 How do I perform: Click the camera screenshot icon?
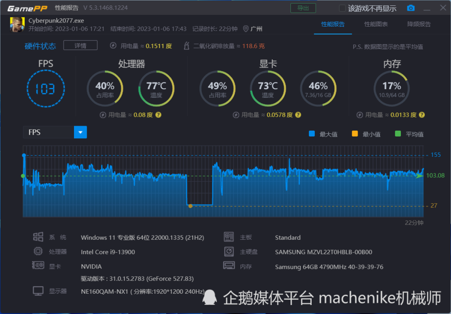coord(411,8)
